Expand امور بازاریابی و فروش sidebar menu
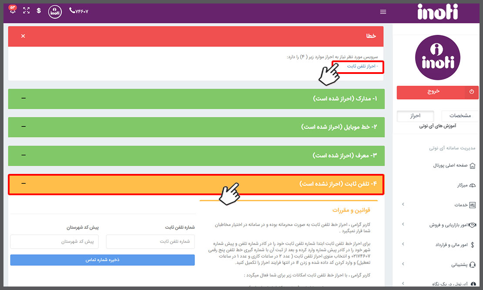 tap(402, 224)
